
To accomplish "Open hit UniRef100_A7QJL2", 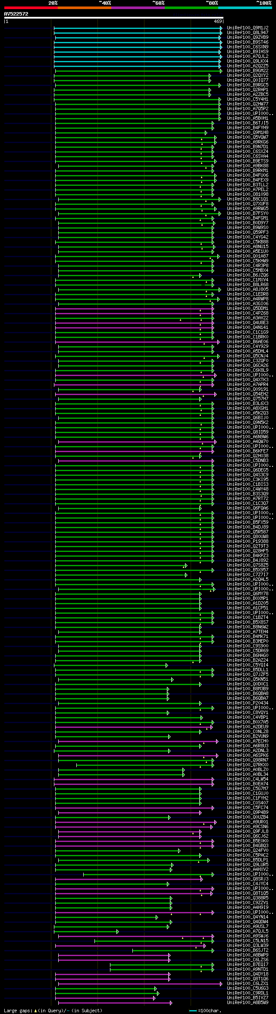I will coord(248,56).
